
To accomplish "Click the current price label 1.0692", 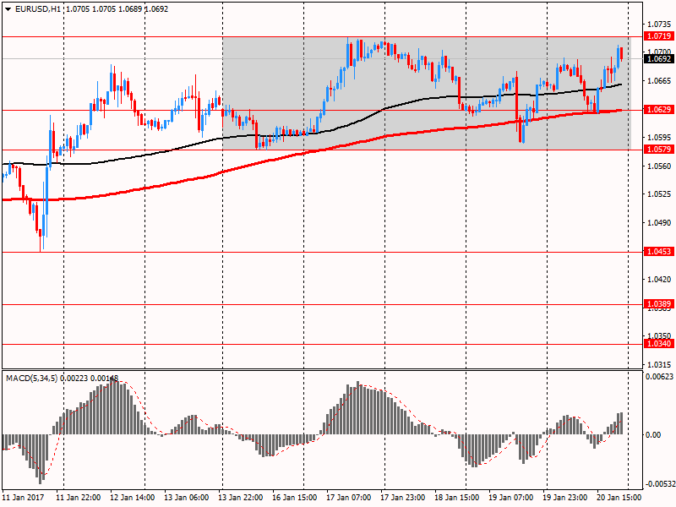I will click(x=659, y=58).
